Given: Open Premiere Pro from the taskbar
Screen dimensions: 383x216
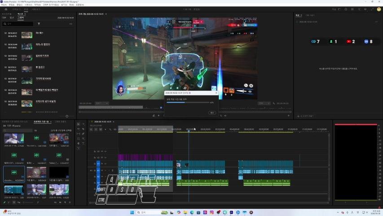Looking at the screenshot, I should click(231, 212).
